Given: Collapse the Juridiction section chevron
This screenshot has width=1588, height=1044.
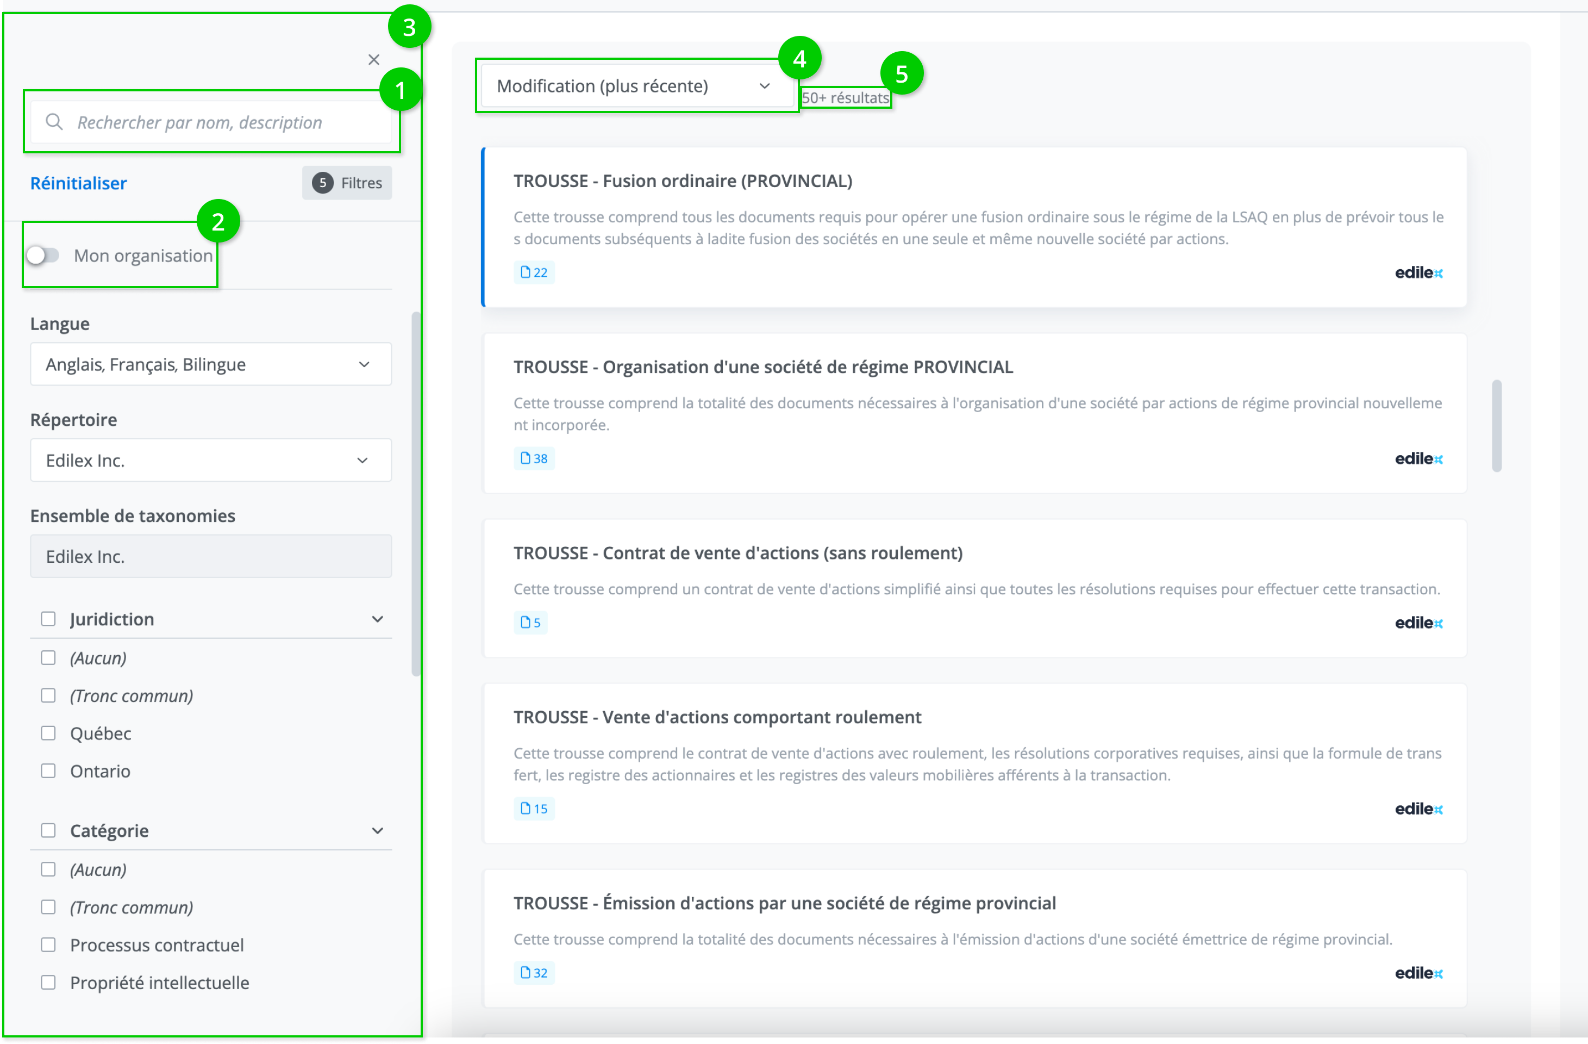Looking at the screenshot, I should [x=378, y=619].
